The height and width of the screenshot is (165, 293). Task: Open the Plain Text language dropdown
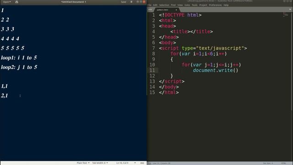(83, 163)
